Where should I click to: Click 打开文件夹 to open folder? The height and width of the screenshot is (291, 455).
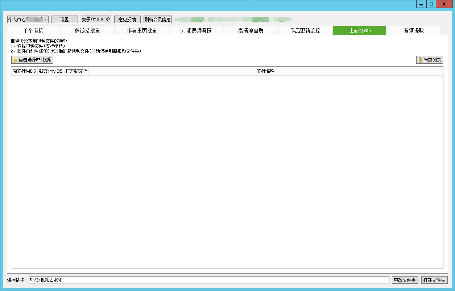pyautogui.click(x=434, y=280)
